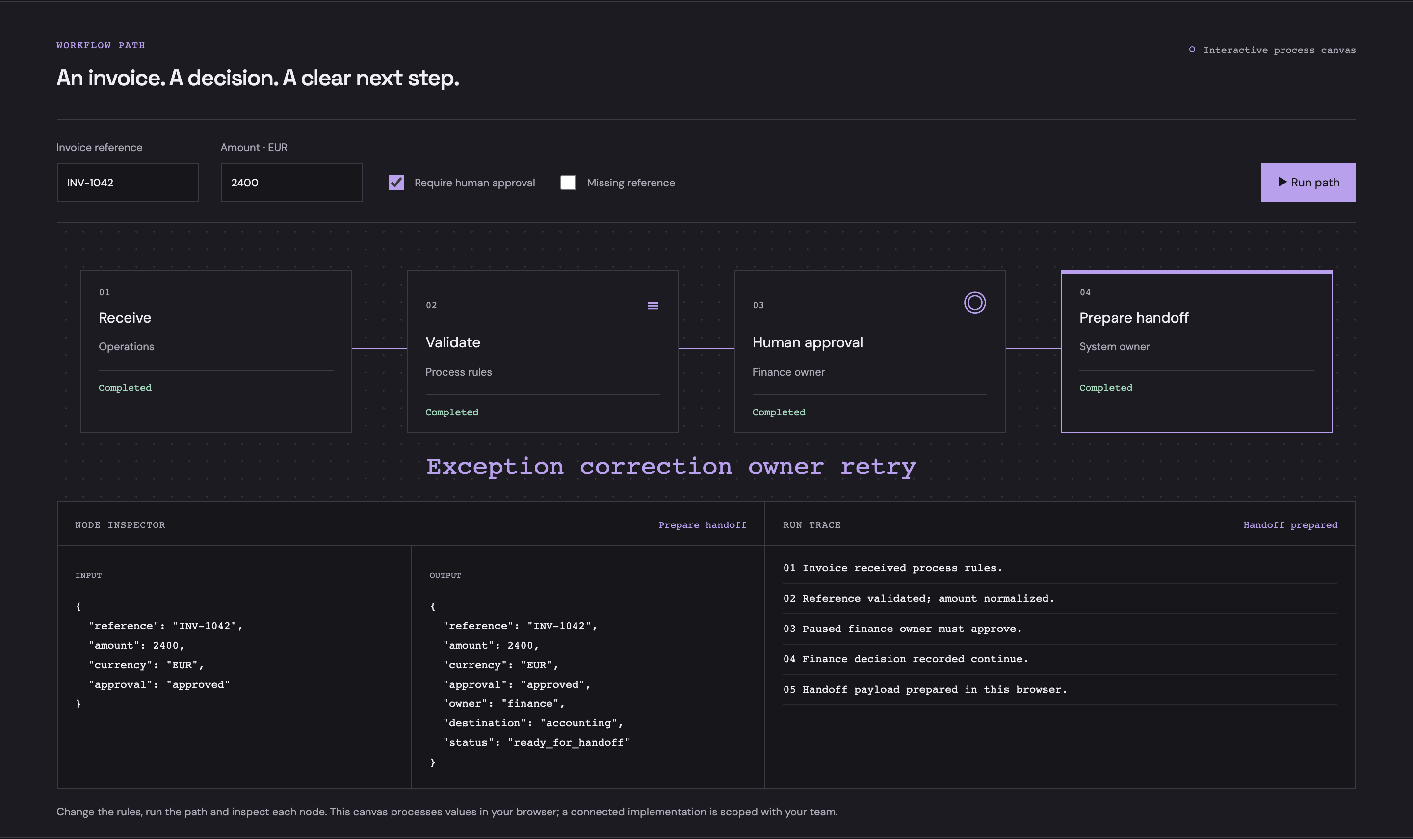
Task: Click the 'Operations' owner text on Receive node
Action: pyautogui.click(x=126, y=346)
